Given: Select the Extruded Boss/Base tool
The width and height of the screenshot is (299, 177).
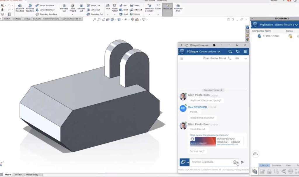Looking at the screenshot, I should (x=20, y=8).
